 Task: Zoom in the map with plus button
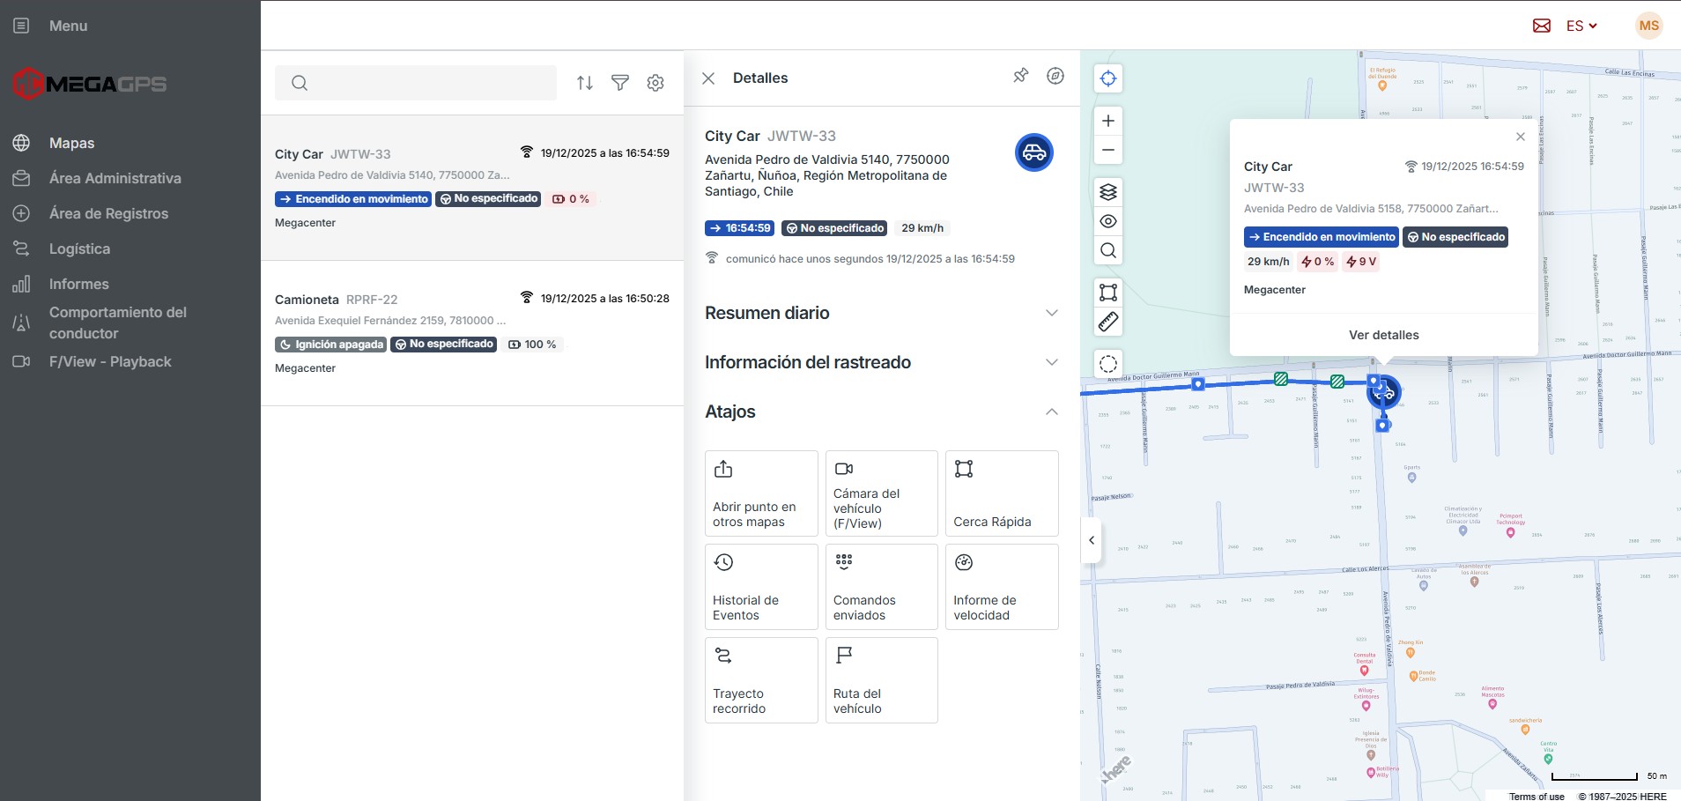coord(1108,121)
